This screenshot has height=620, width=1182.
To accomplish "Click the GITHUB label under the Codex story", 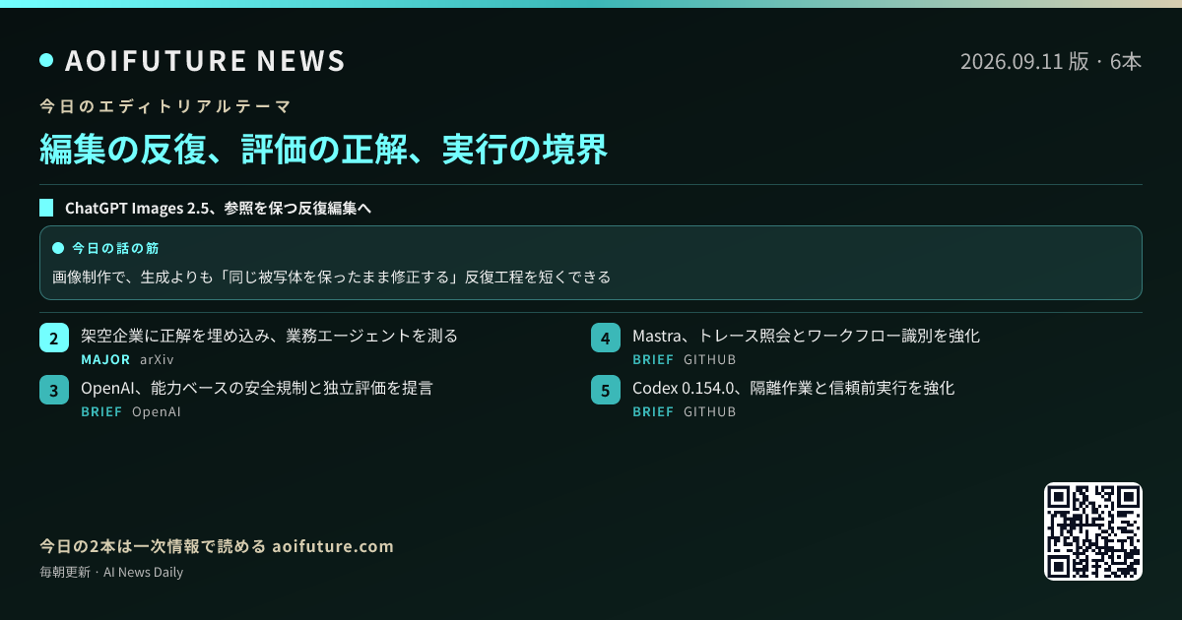I will (710, 412).
